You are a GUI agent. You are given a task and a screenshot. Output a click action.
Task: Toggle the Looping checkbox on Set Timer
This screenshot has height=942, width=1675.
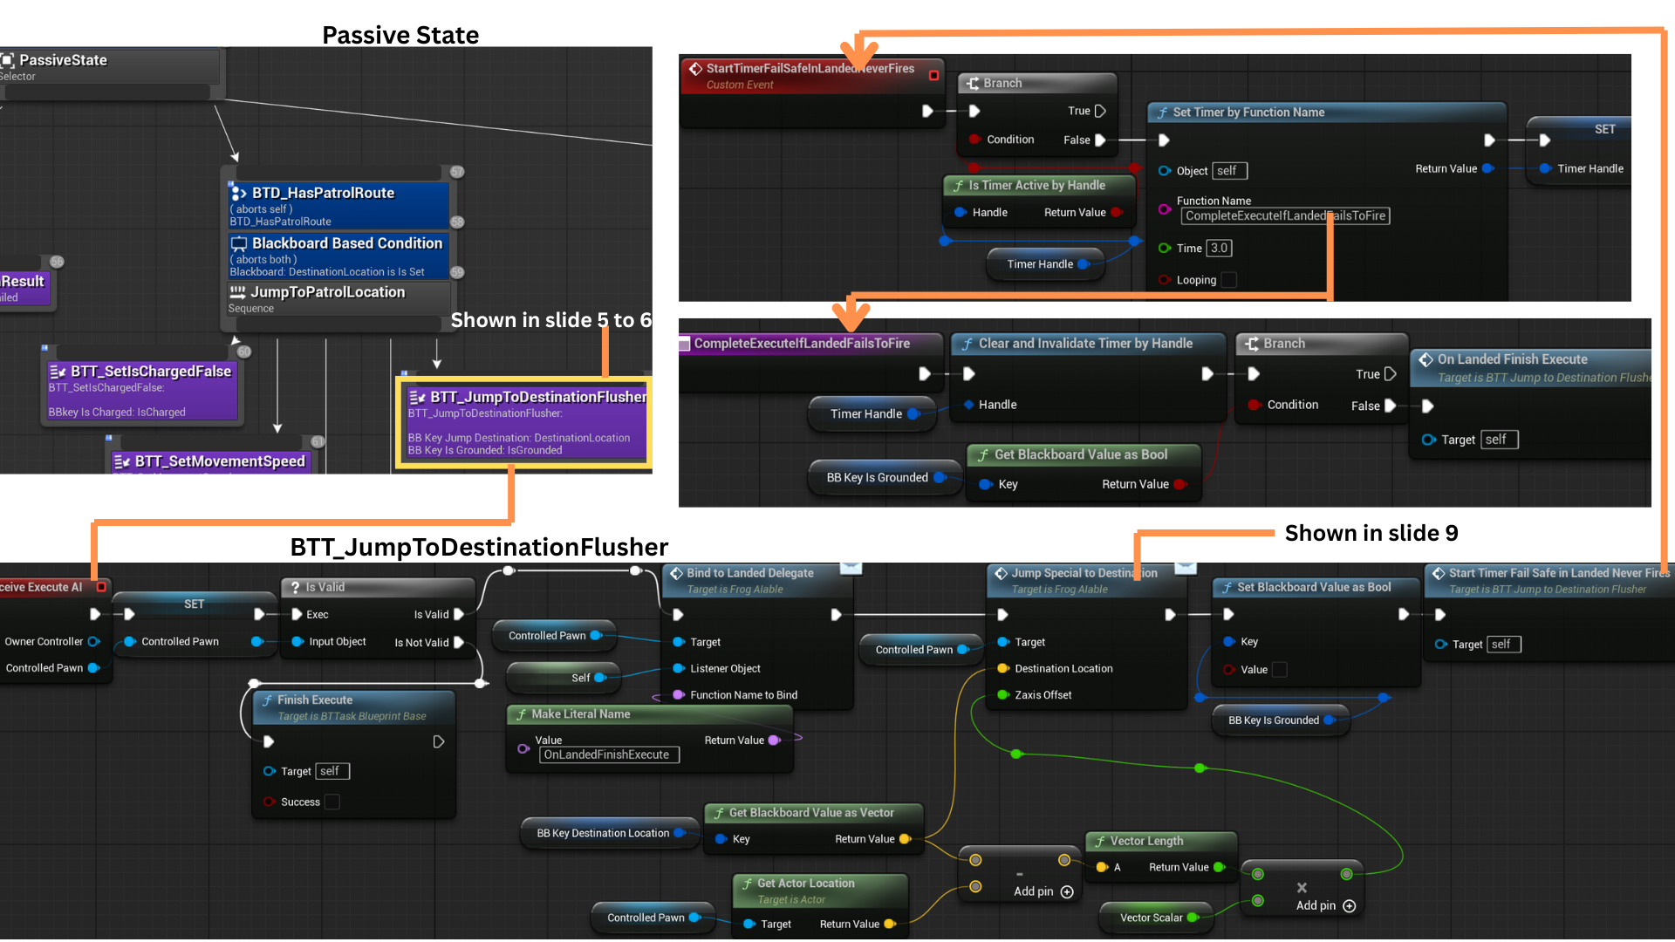tap(1228, 280)
